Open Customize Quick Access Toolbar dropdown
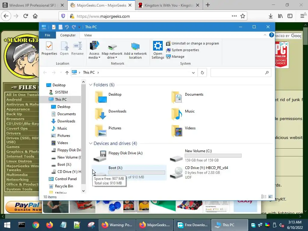Image resolution: width=308 pixels, height=231 pixels. (x=79, y=27)
